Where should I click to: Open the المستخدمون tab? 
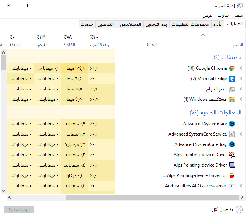point(130,24)
